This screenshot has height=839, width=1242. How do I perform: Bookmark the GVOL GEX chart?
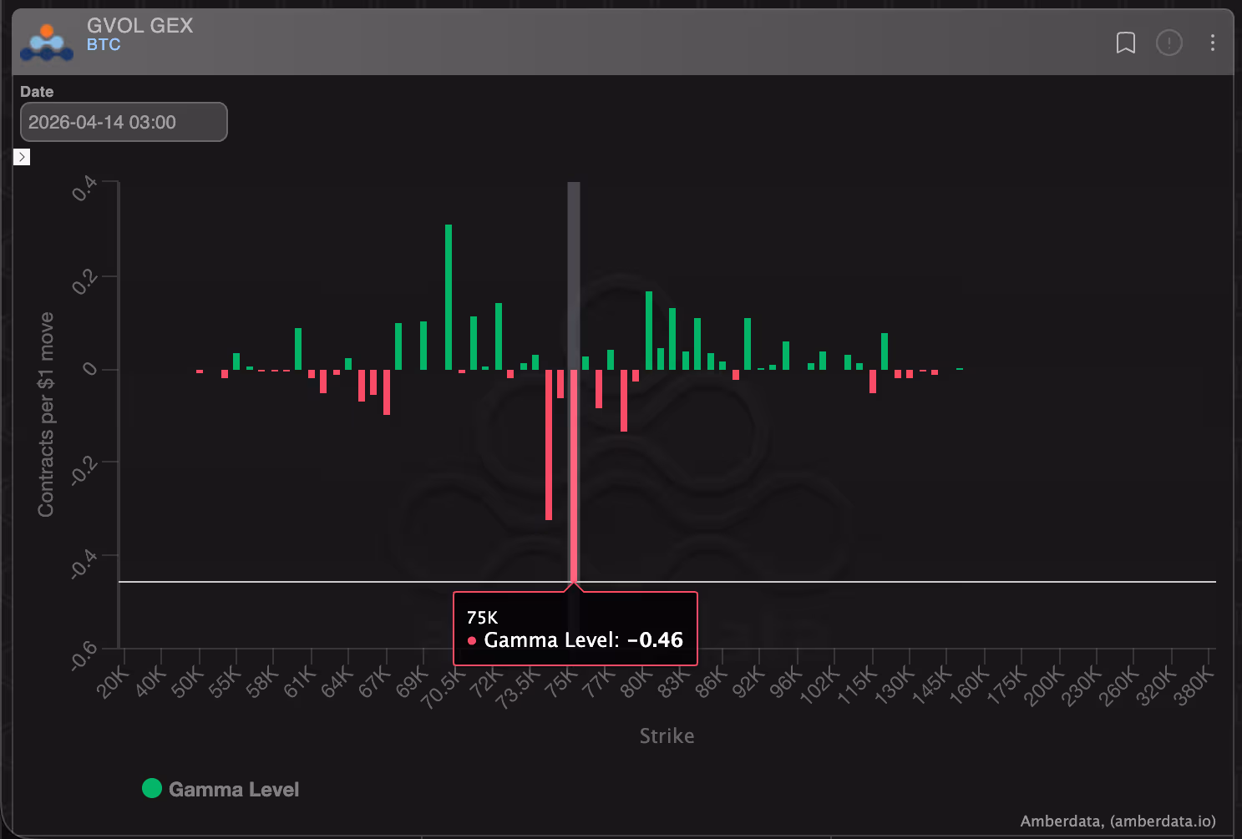coord(1125,43)
